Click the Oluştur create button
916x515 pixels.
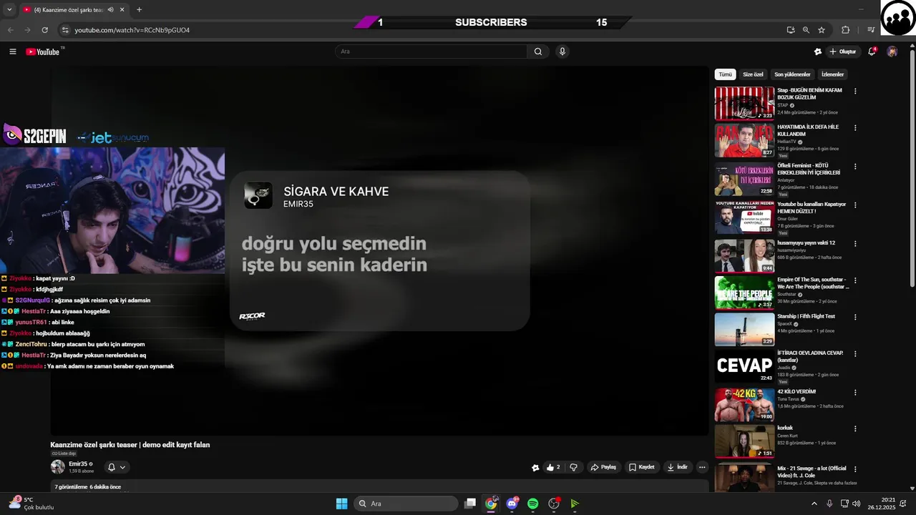point(843,51)
